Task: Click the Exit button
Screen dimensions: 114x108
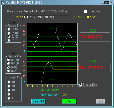Action: [100, 101]
